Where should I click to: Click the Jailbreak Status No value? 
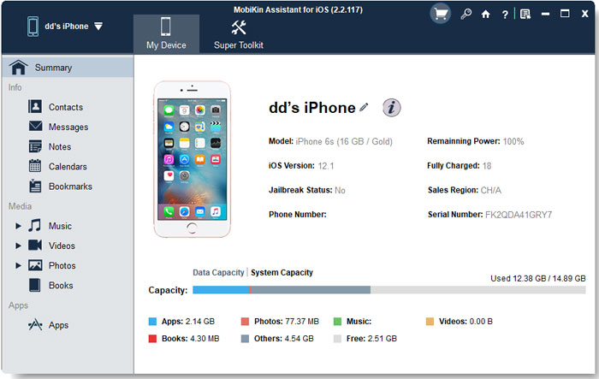coord(340,190)
